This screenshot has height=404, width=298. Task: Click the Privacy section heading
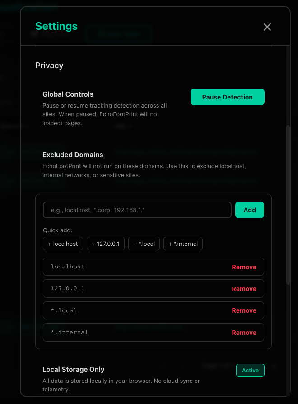[x=49, y=66]
